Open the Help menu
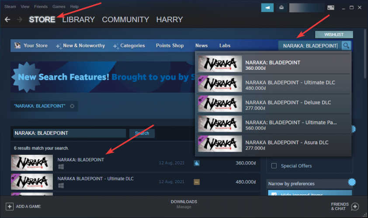 74,7
